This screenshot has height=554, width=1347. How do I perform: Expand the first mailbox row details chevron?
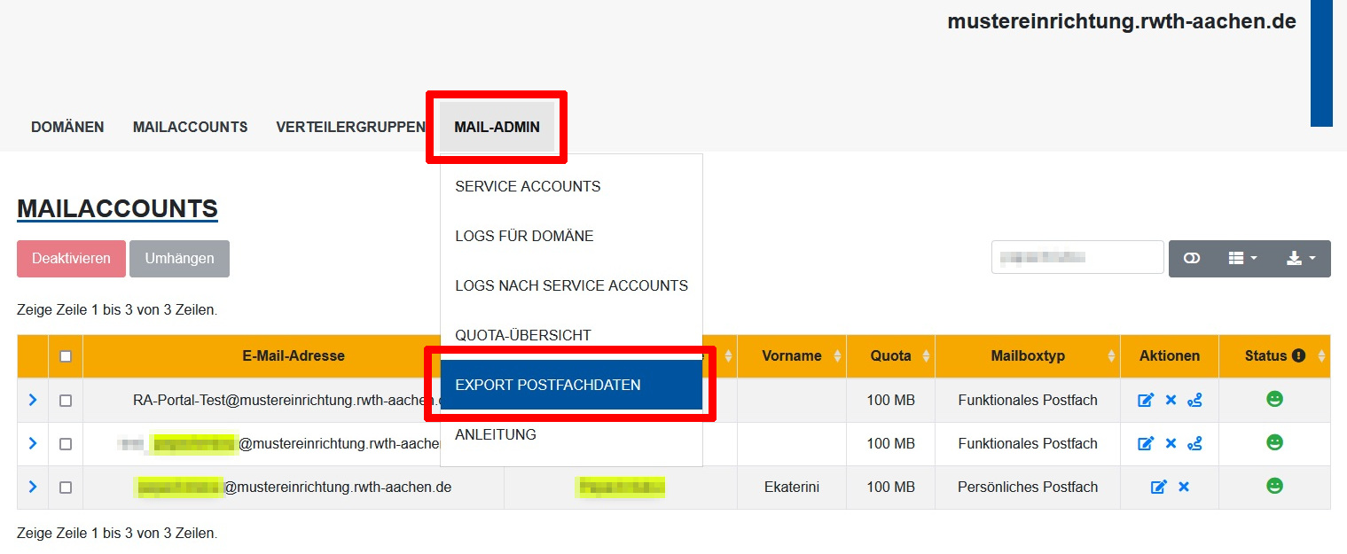[32, 399]
